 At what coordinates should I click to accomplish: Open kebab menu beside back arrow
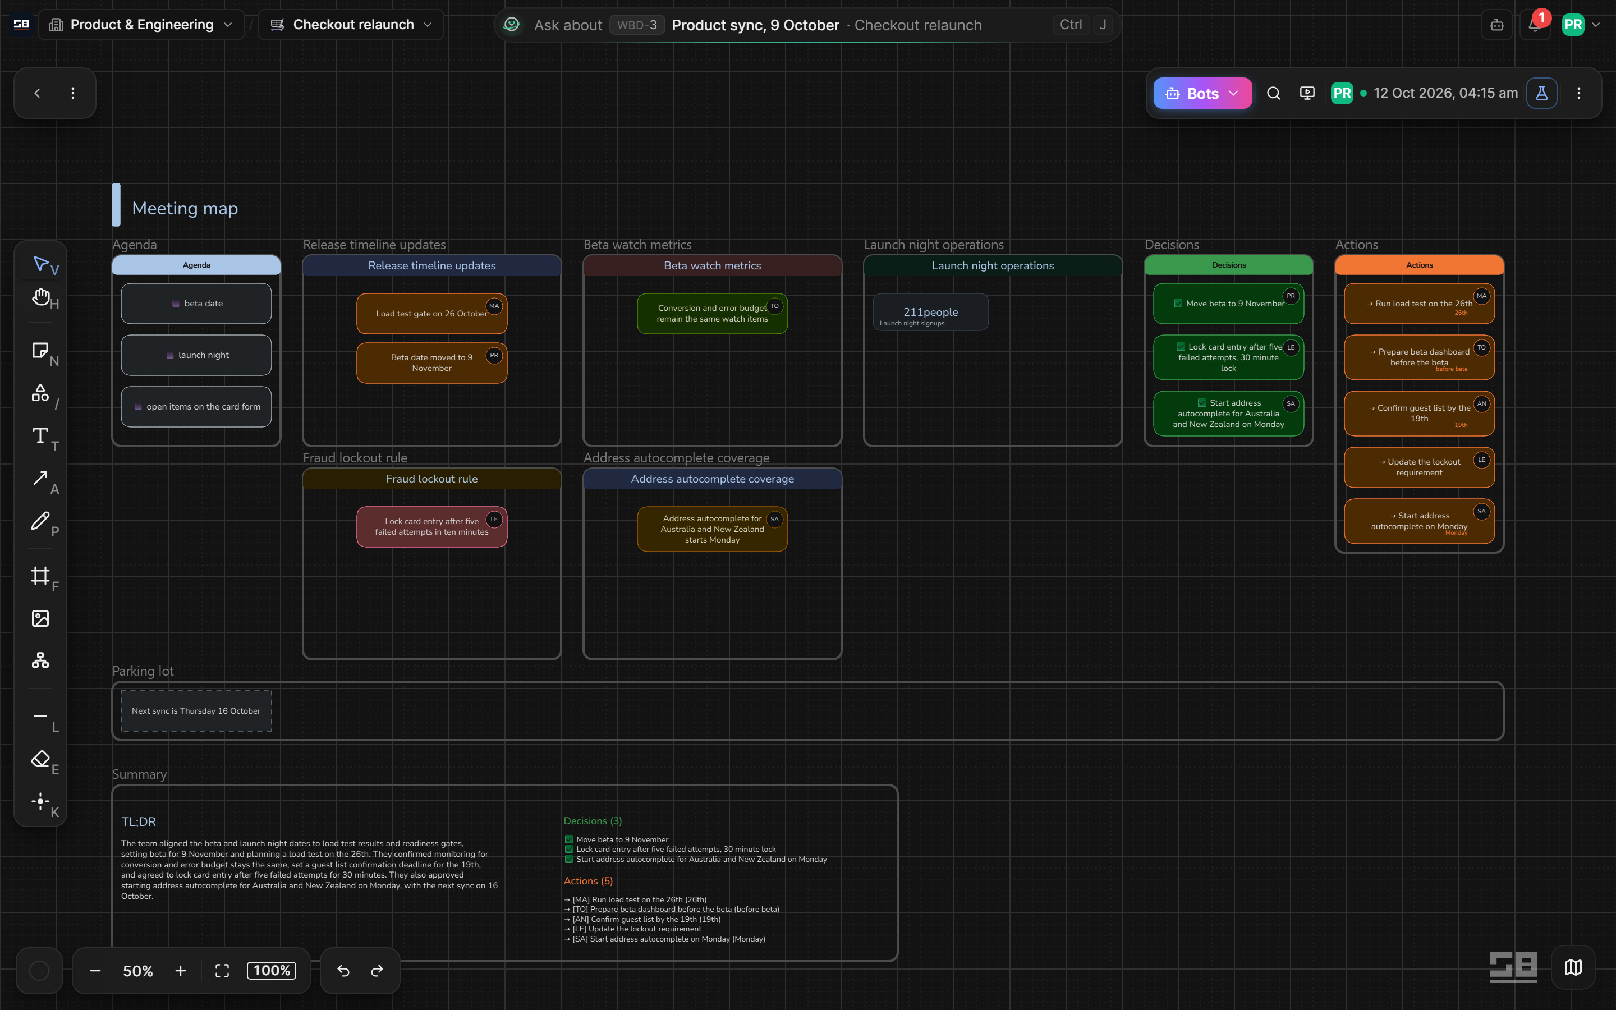tap(73, 94)
